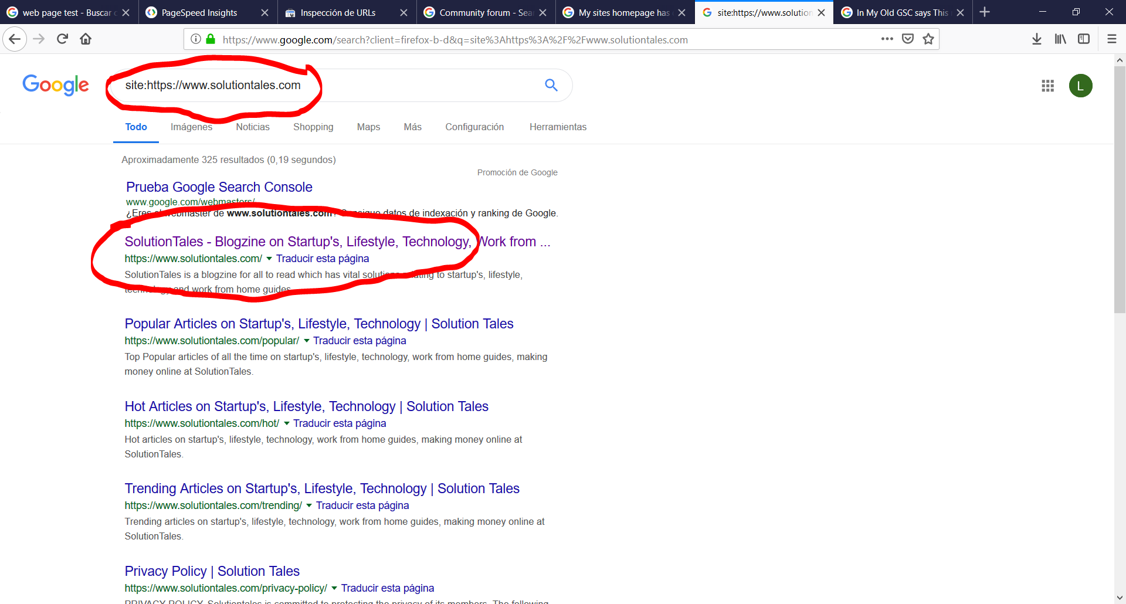The width and height of the screenshot is (1126, 604).
Task: Expand dropdown arrow beside the /trending/ URL
Action: (x=309, y=505)
